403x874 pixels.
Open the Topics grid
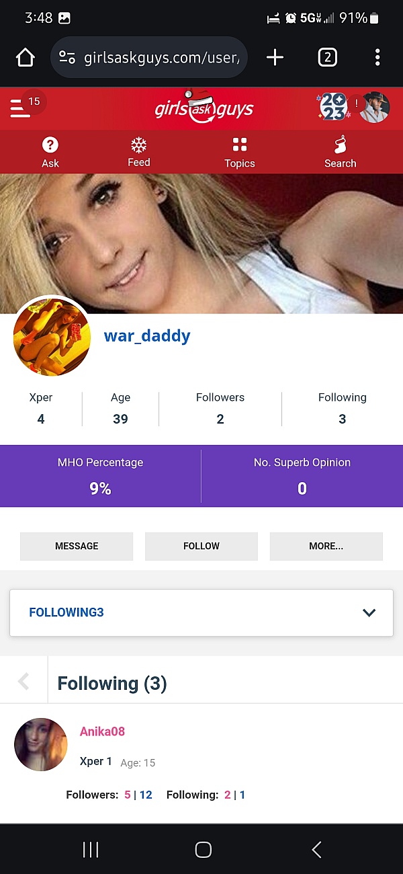coord(240,152)
